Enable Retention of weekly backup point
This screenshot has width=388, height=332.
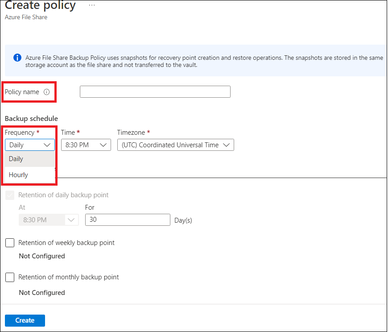coord(10,243)
